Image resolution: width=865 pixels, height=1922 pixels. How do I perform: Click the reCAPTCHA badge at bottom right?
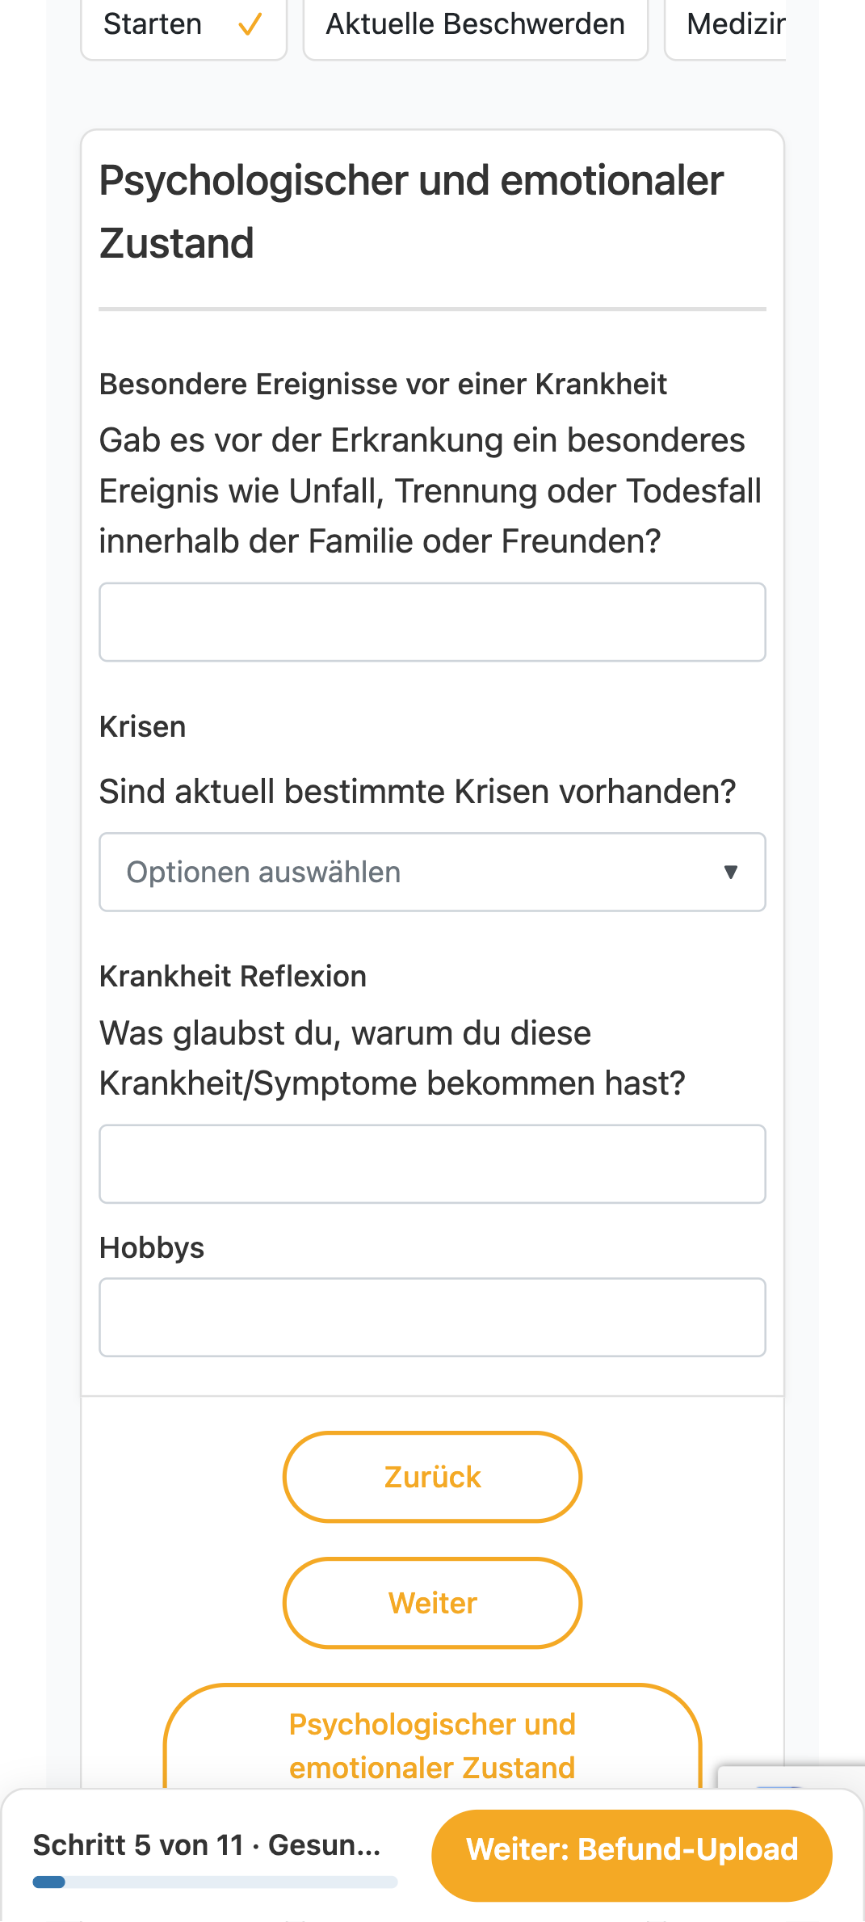(x=791, y=1777)
